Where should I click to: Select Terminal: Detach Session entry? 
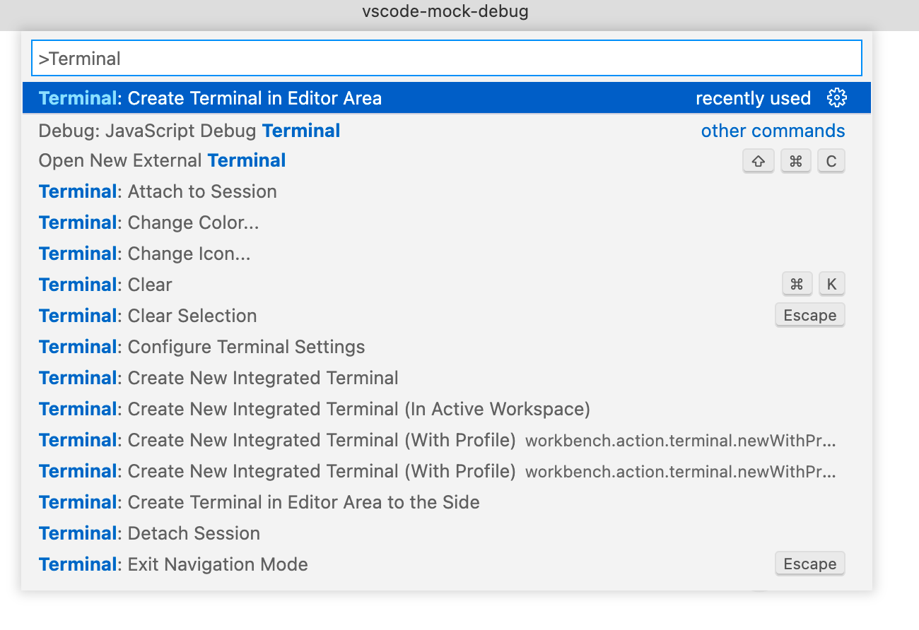point(148,533)
